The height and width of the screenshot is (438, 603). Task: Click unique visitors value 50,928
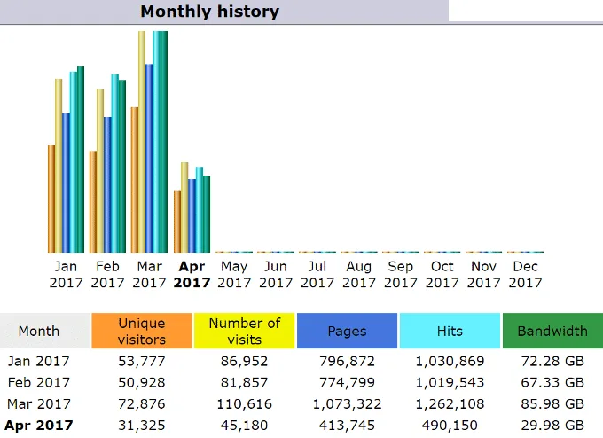142,383
